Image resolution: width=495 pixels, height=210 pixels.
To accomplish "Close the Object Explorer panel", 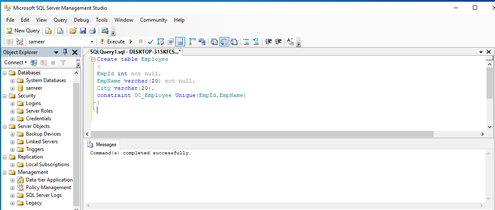I will 75,52.
